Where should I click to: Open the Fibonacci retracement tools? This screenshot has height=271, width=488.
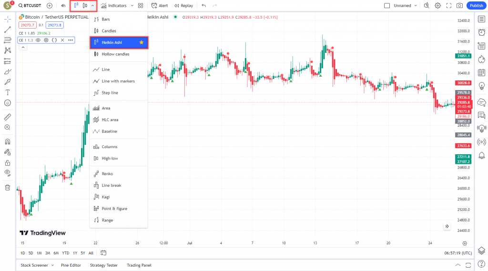click(x=8, y=40)
